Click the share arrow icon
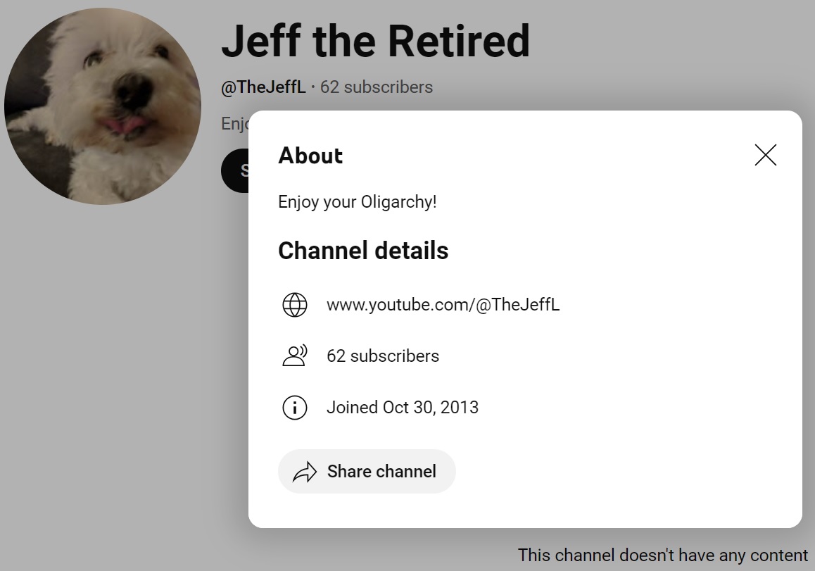The height and width of the screenshot is (571, 815). (x=305, y=472)
